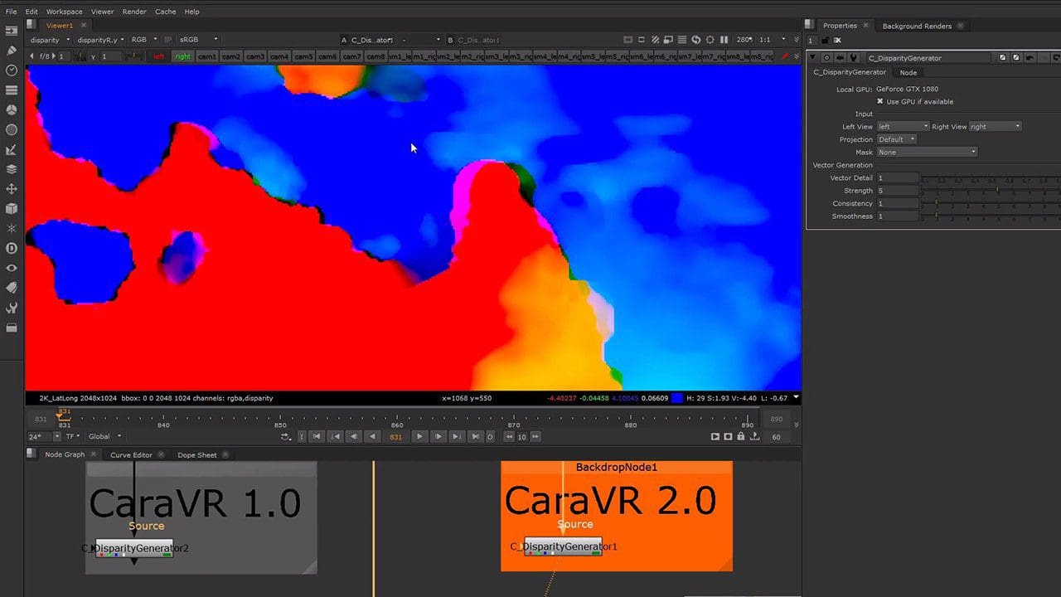The width and height of the screenshot is (1061, 597).
Task: Open the Cache menu
Action: coord(165,12)
